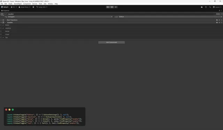This screenshot has width=223, height=130.
Task: Click the Pause button in toolbar
Action: (x=112, y=7)
